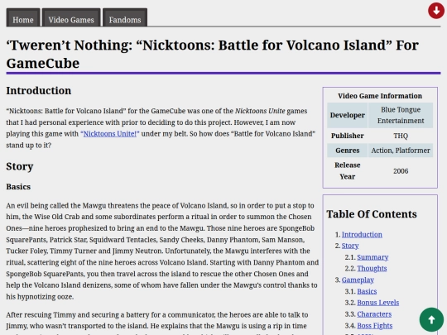447x335 pixels.
Task: Click the green up-arrow back-to-top button
Action: pyautogui.click(x=431, y=319)
